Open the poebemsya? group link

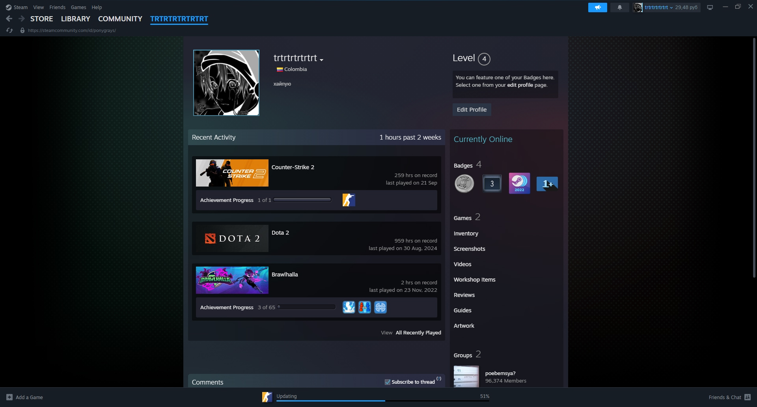tap(500, 373)
